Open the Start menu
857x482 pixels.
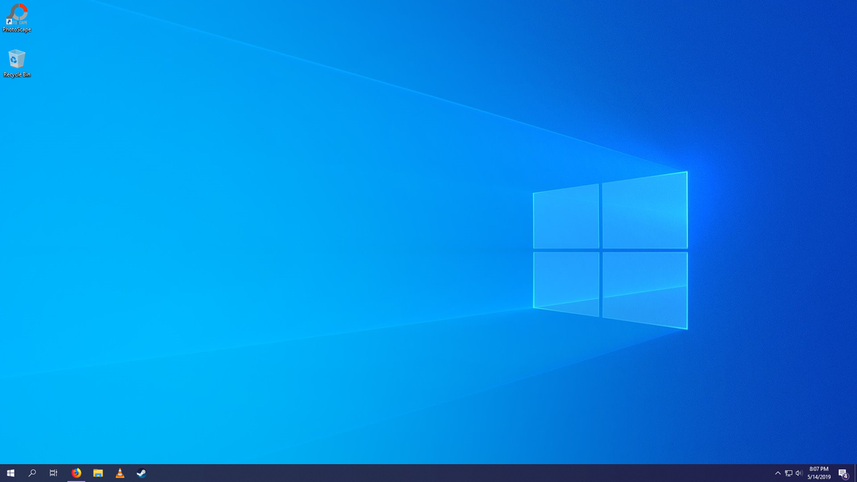point(10,473)
